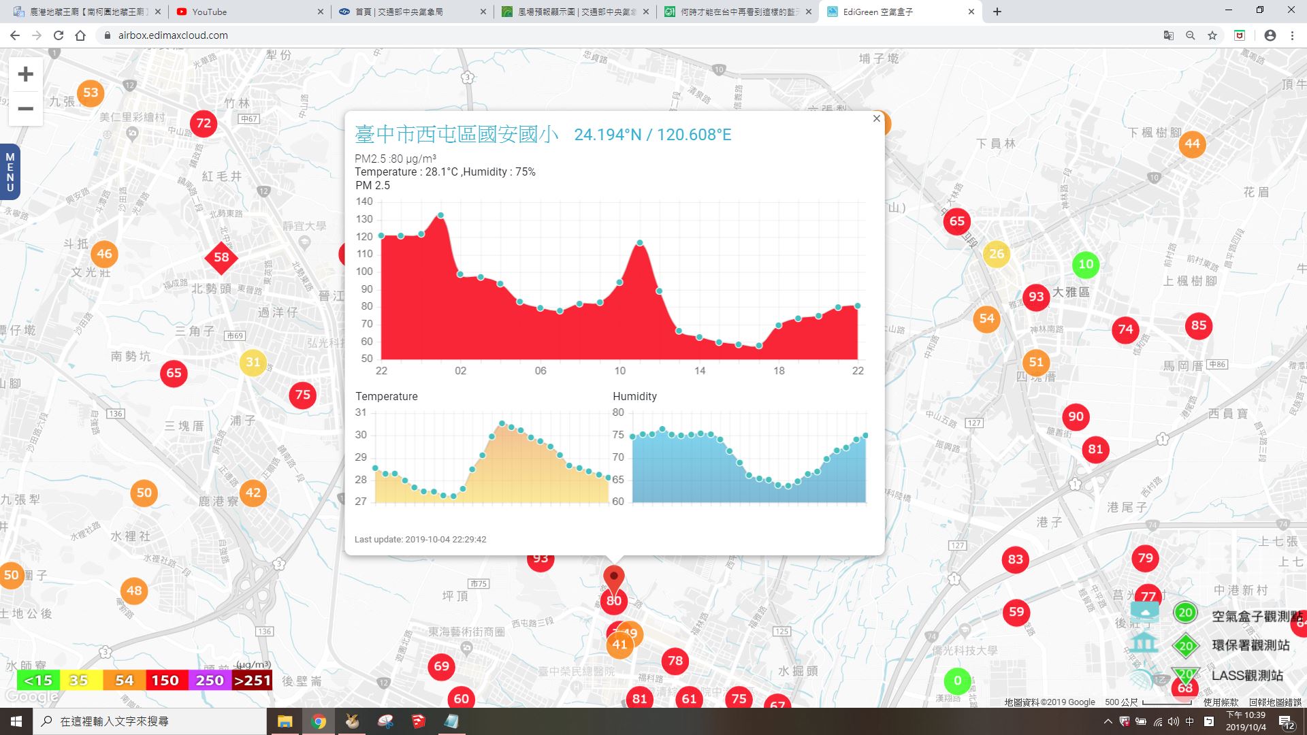The image size is (1307, 735).
Task: Click the address bar URL field
Action: click(x=626, y=35)
